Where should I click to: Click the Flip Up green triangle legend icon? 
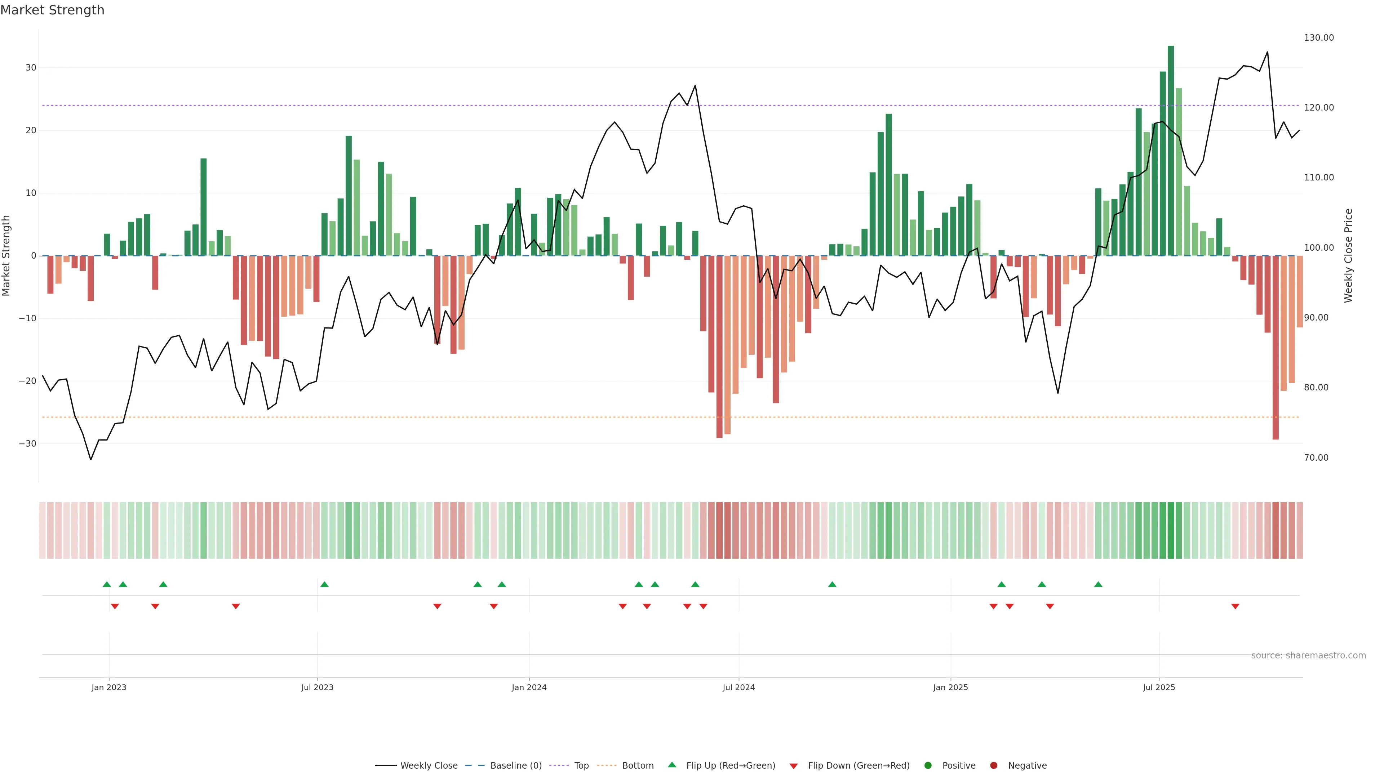coord(671,765)
